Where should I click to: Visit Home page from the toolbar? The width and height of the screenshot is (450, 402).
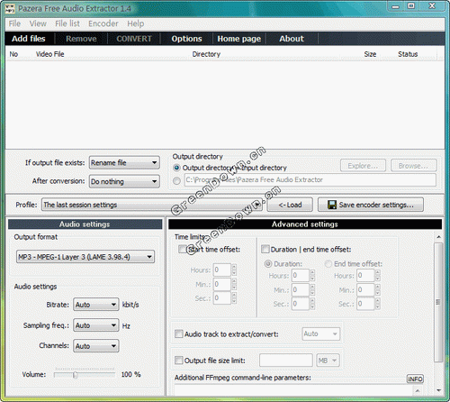(239, 39)
